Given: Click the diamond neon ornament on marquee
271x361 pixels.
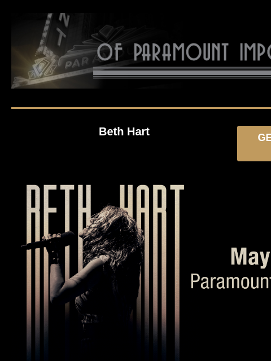Looking at the screenshot, I should click(x=42, y=67).
